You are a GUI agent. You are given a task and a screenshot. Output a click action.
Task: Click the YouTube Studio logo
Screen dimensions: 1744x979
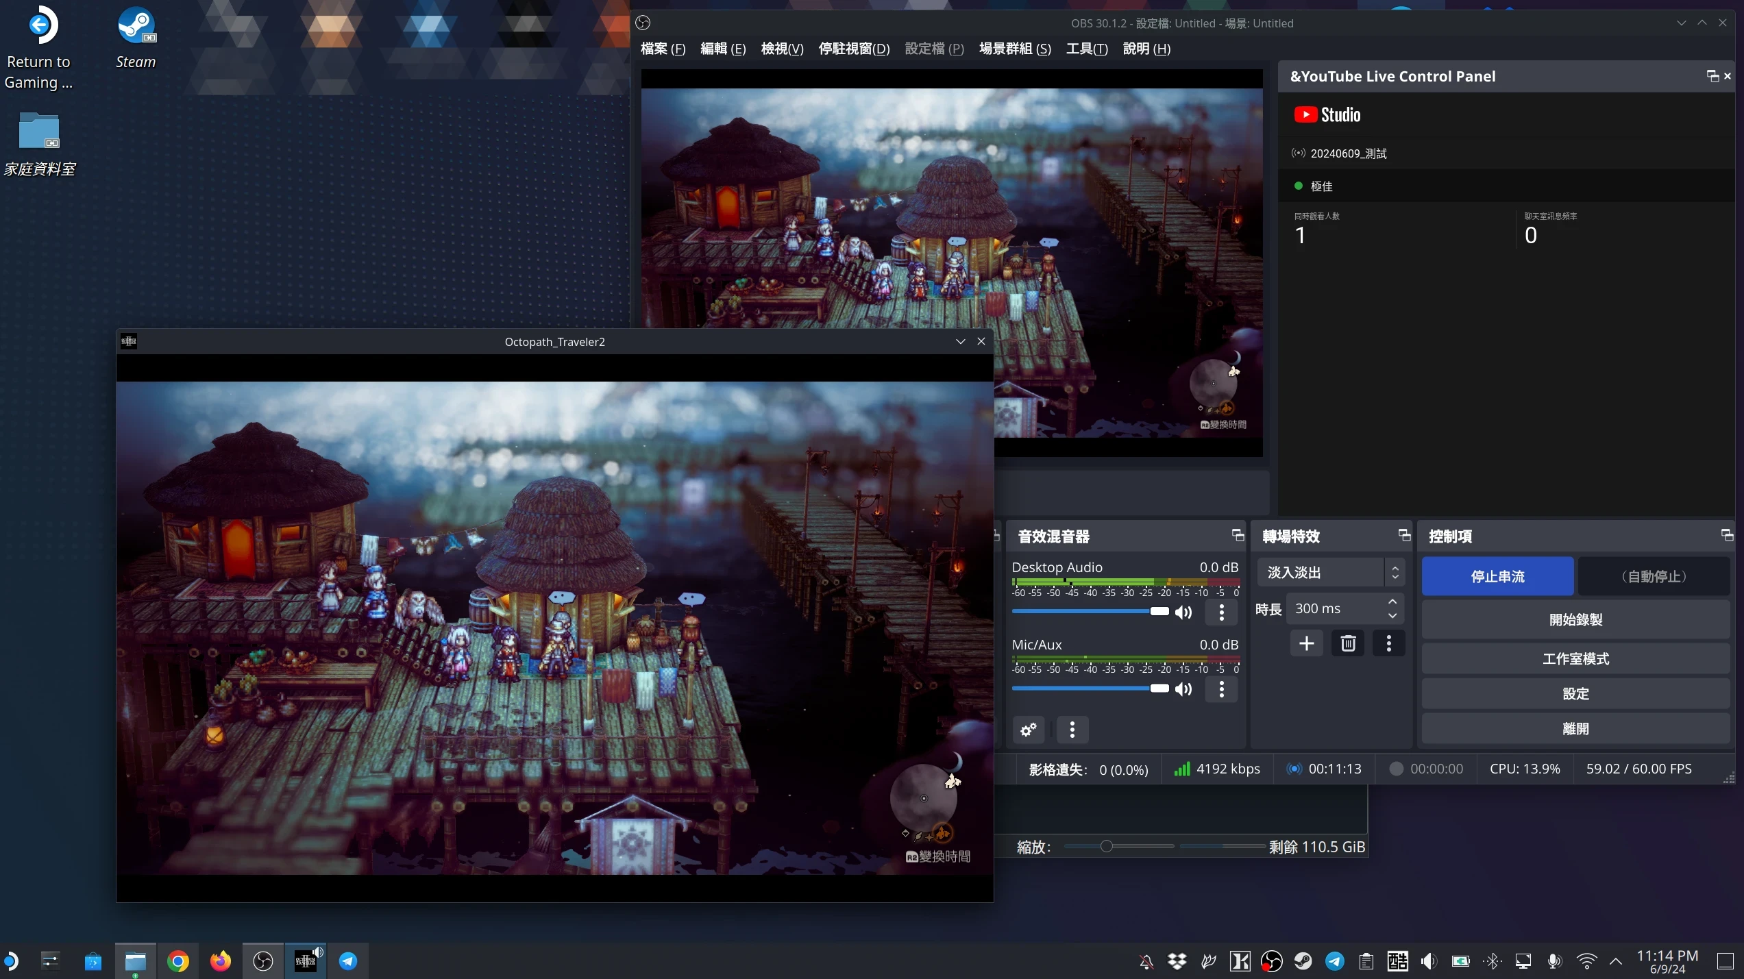[x=1327, y=114]
